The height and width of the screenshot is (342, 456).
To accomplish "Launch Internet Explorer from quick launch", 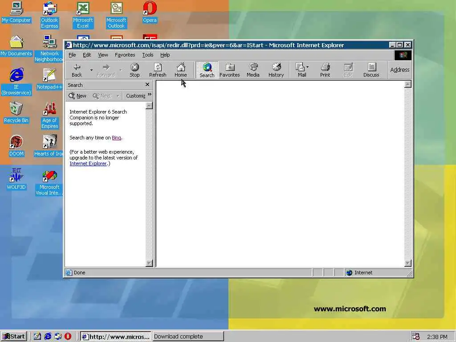I will pos(48,337).
